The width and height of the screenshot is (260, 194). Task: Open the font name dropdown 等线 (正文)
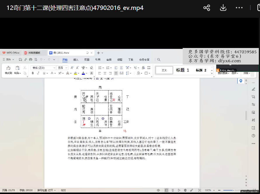[43, 68]
